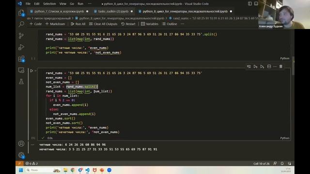Open the Edit menu
The width and height of the screenshot is (310, 174).
coord(37,4)
